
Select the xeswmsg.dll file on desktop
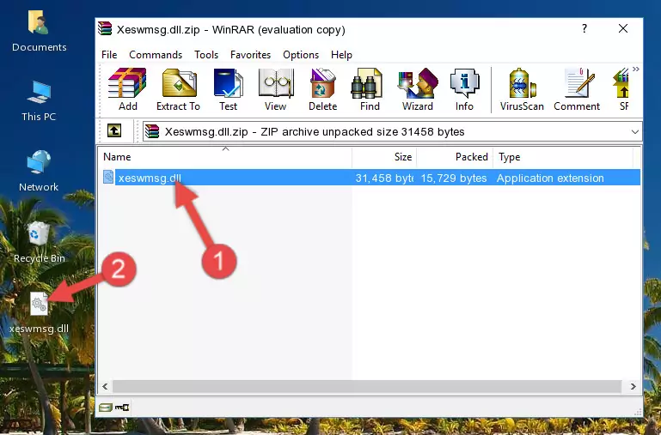pyautogui.click(x=39, y=313)
